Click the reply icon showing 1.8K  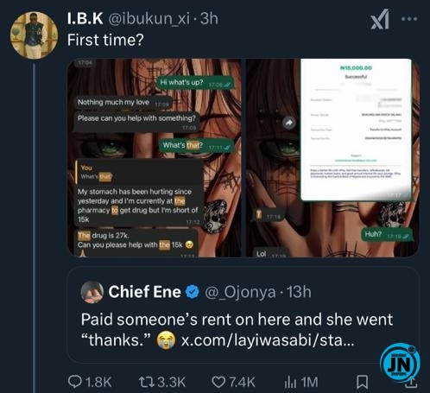click(74, 382)
